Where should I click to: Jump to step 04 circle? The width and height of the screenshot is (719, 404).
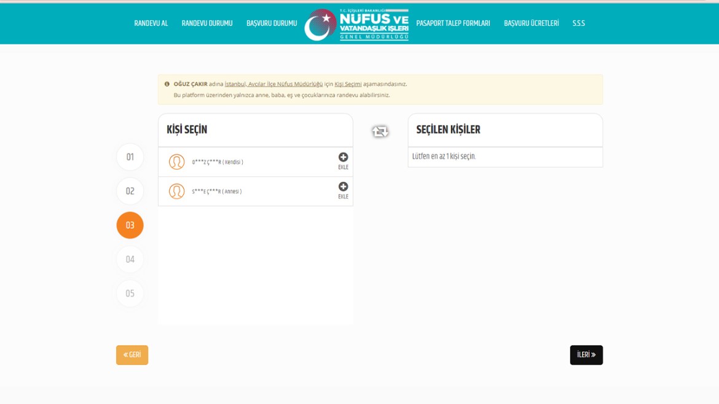[130, 260]
